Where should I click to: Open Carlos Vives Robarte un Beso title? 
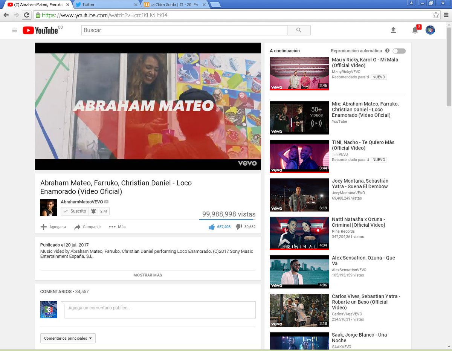tap(366, 302)
